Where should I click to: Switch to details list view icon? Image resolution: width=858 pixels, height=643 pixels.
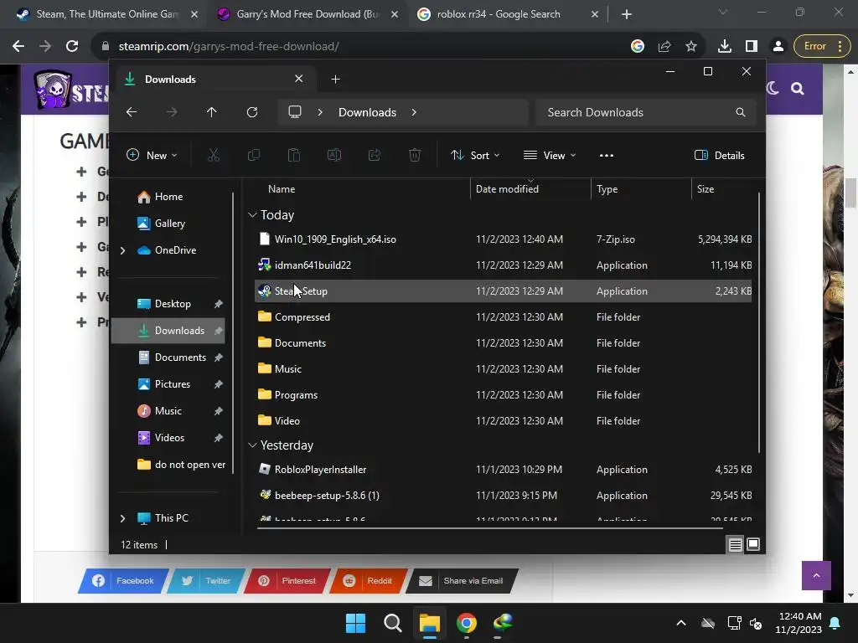[735, 544]
